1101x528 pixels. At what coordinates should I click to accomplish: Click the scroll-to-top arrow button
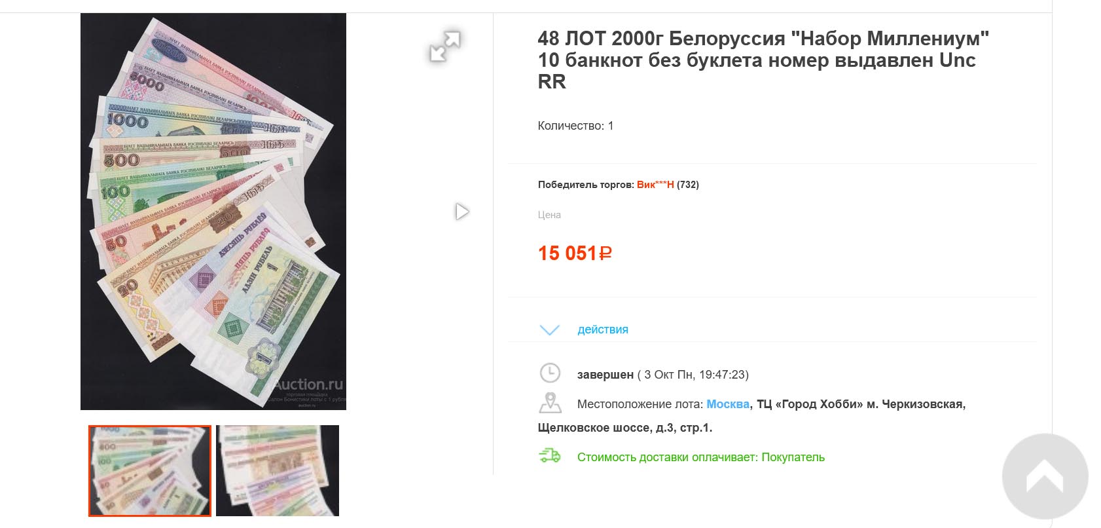(1045, 477)
